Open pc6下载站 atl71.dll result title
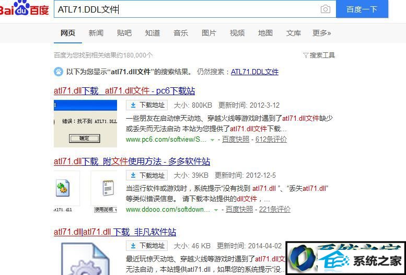 click(x=124, y=91)
